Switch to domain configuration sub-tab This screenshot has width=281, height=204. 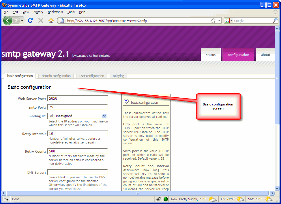(x=56, y=76)
